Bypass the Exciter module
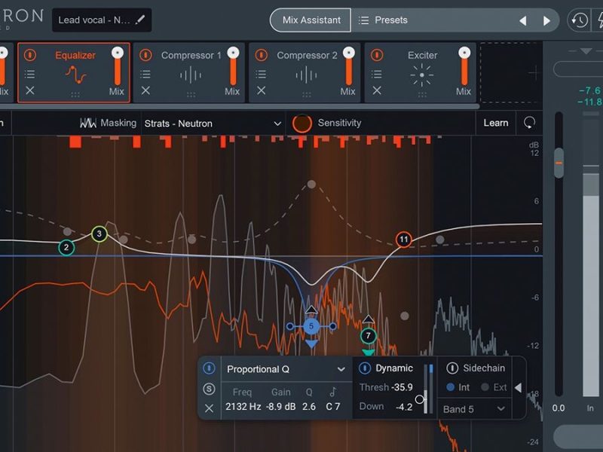This screenshot has height=452, width=603. [377, 55]
